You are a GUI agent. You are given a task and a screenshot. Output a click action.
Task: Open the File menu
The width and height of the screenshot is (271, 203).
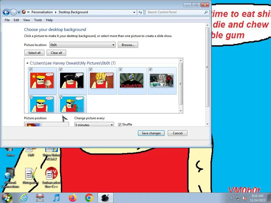7,20
